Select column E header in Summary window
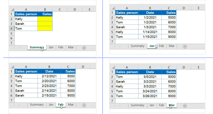The height and width of the screenshot is (114, 213). pos(90,9)
